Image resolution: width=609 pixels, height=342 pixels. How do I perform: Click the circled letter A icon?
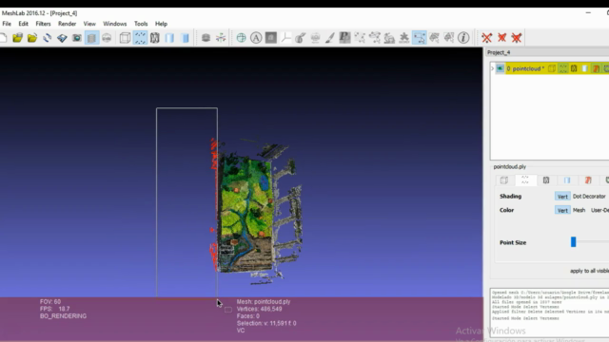[256, 38]
